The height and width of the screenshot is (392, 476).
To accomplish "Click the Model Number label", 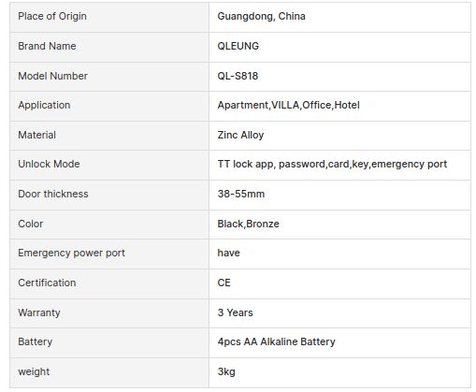I will [x=52, y=76].
